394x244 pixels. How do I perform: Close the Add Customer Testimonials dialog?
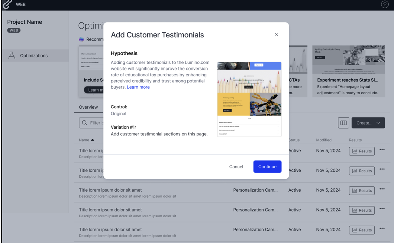coord(277,34)
